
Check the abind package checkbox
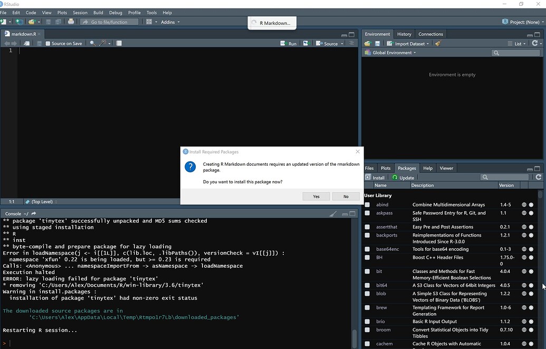(367, 205)
